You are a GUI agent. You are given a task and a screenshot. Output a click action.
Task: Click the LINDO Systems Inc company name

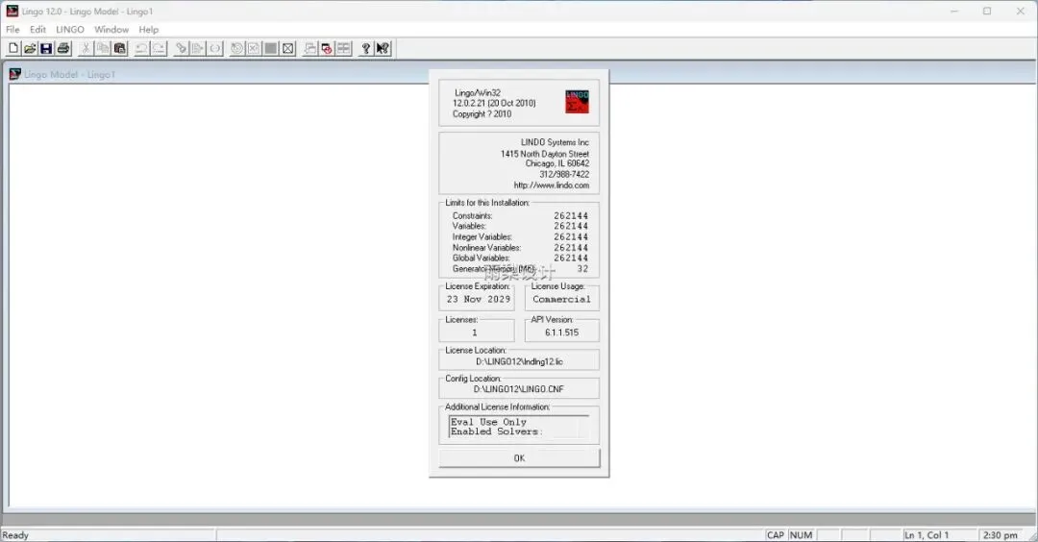555,142
